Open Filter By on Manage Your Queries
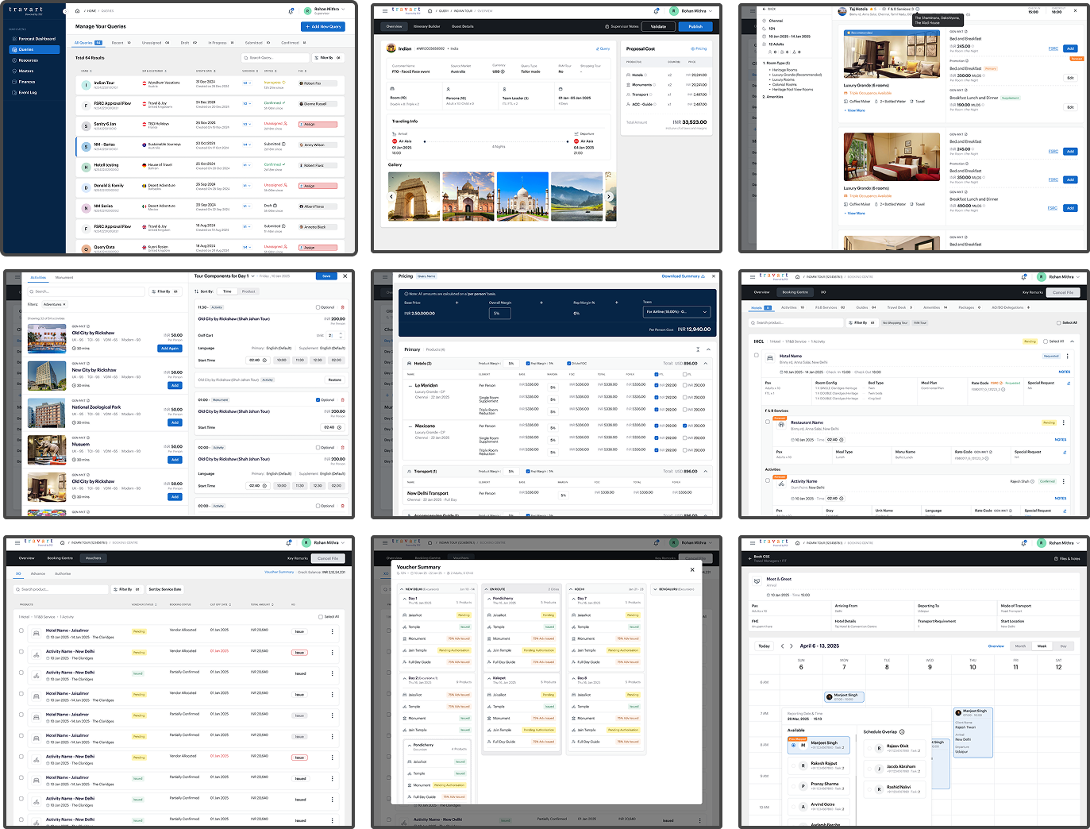The height and width of the screenshot is (829, 1090). (329, 58)
